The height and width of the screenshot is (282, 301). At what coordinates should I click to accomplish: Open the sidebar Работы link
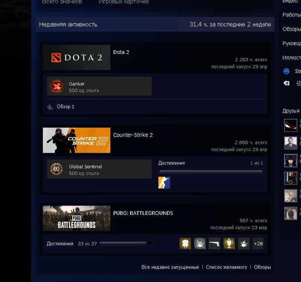[x=292, y=15]
